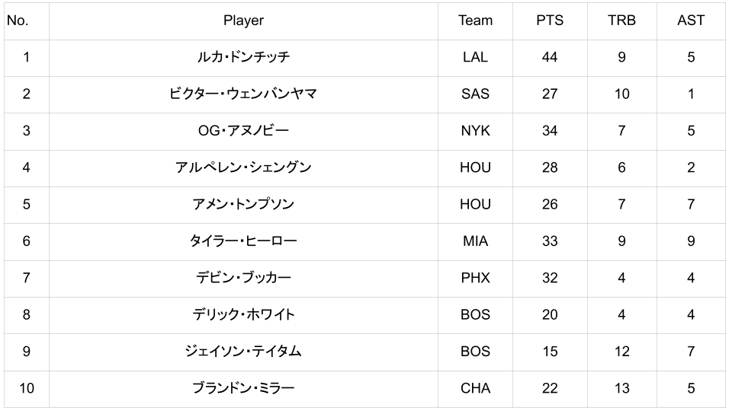Click the Team column header
This screenshot has width=732, height=411.
click(x=475, y=21)
